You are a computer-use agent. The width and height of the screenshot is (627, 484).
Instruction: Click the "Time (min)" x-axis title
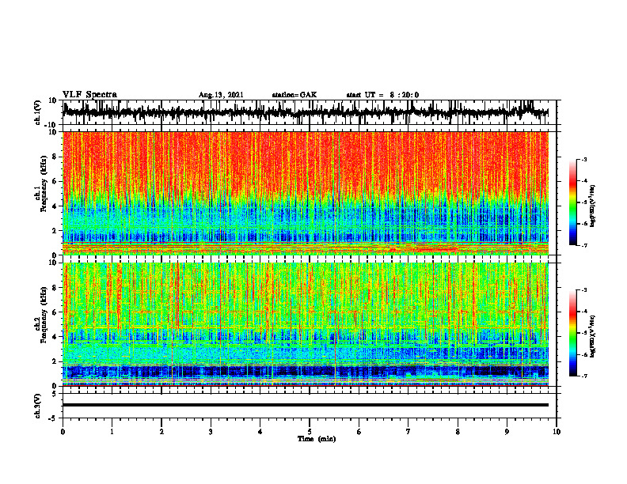[x=317, y=439]
